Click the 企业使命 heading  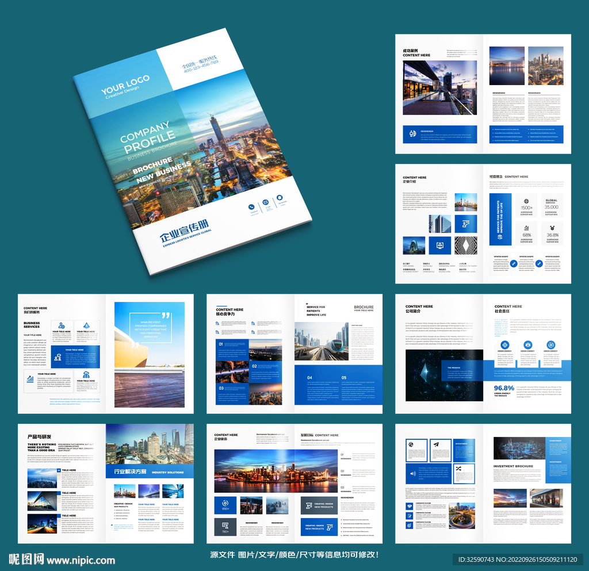coord(220,439)
